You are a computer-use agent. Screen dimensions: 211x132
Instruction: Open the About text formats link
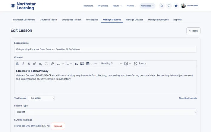188,98
